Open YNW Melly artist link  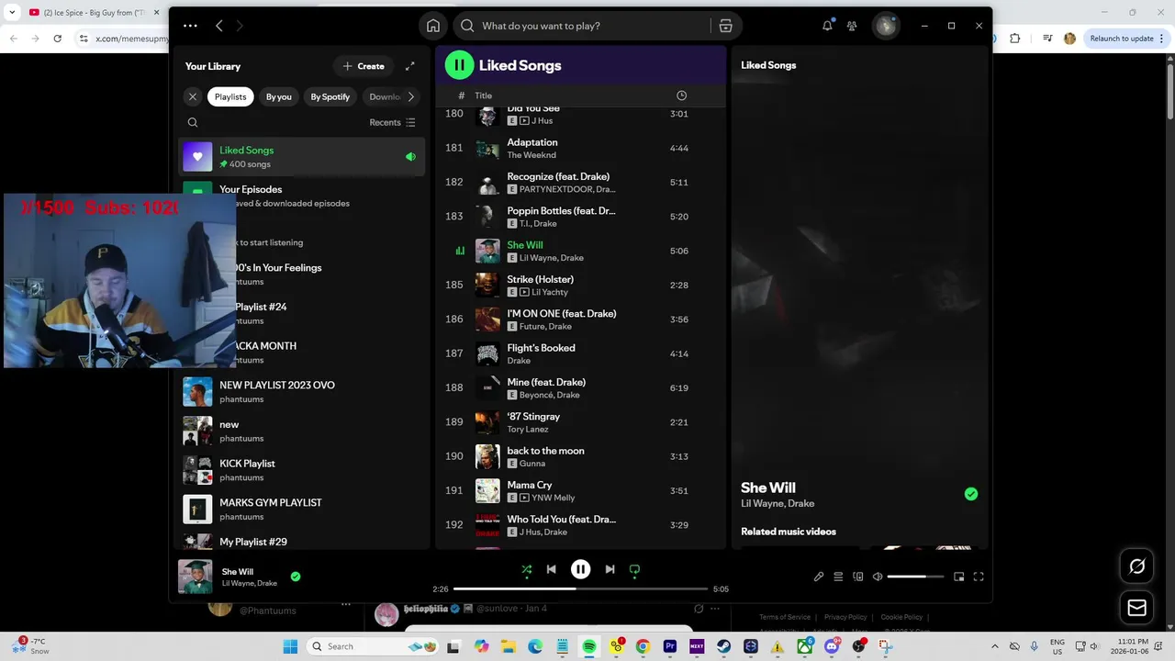(554, 498)
